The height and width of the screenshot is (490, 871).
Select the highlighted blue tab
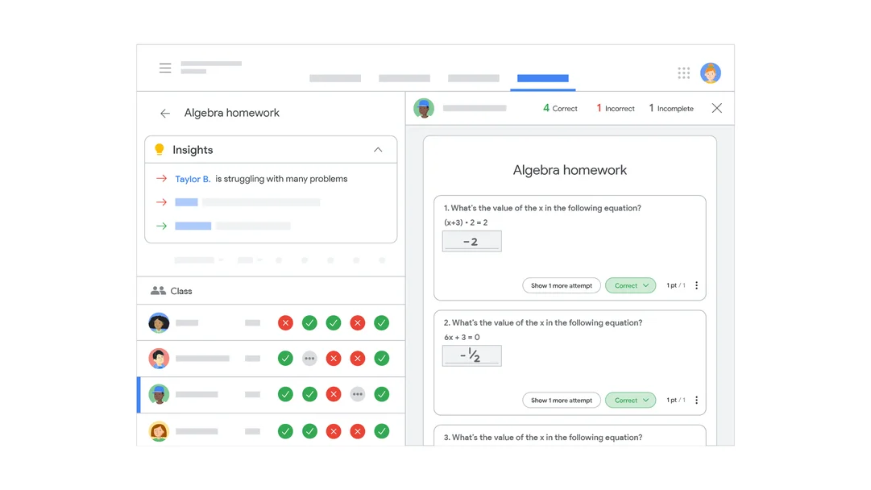[542, 78]
